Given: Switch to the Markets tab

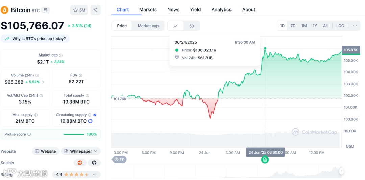Looking at the screenshot, I should click(x=148, y=9).
